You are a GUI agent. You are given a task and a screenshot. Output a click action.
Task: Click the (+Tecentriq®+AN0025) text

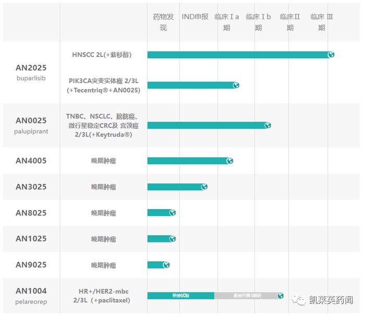[x=104, y=90]
